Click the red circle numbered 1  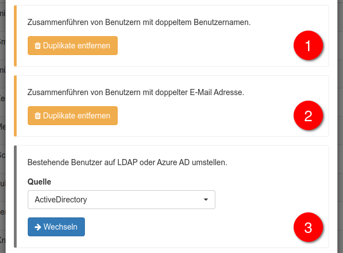[308, 46]
